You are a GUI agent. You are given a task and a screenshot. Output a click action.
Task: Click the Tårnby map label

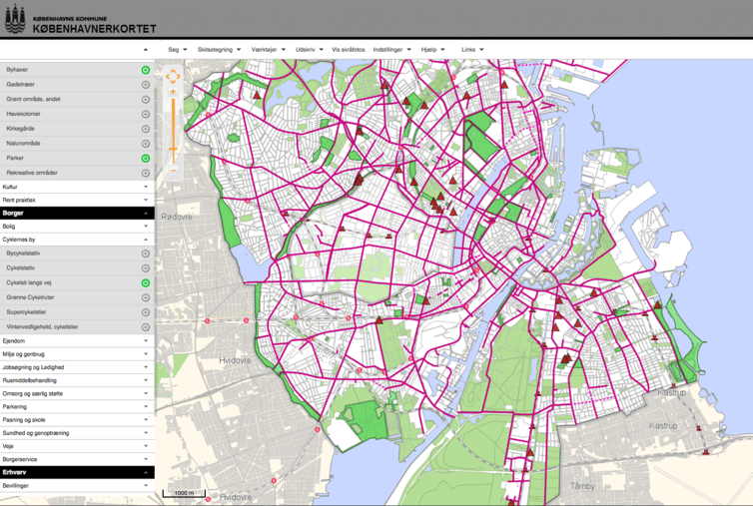click(582, 486)
